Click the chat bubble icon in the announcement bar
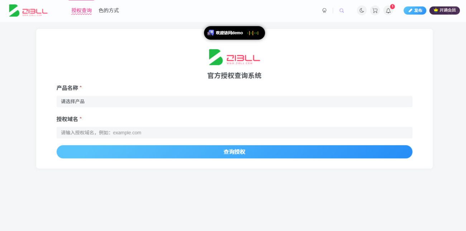This screenshot has width=466, height=231. click(210, 33)
